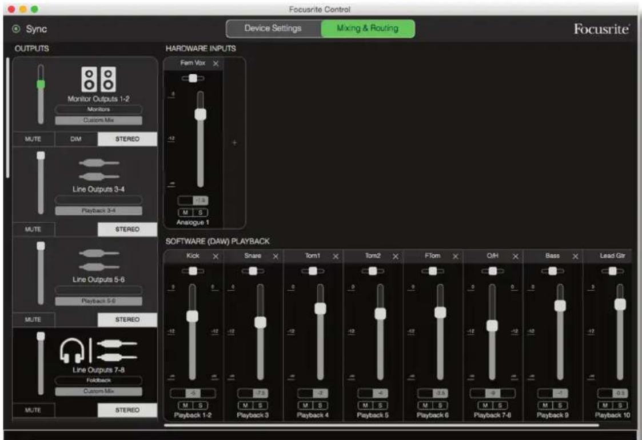Open Playback 5-6 source selector
Image resolution: width=642 pixels, height=440 pixels.
tap(99, 301)
